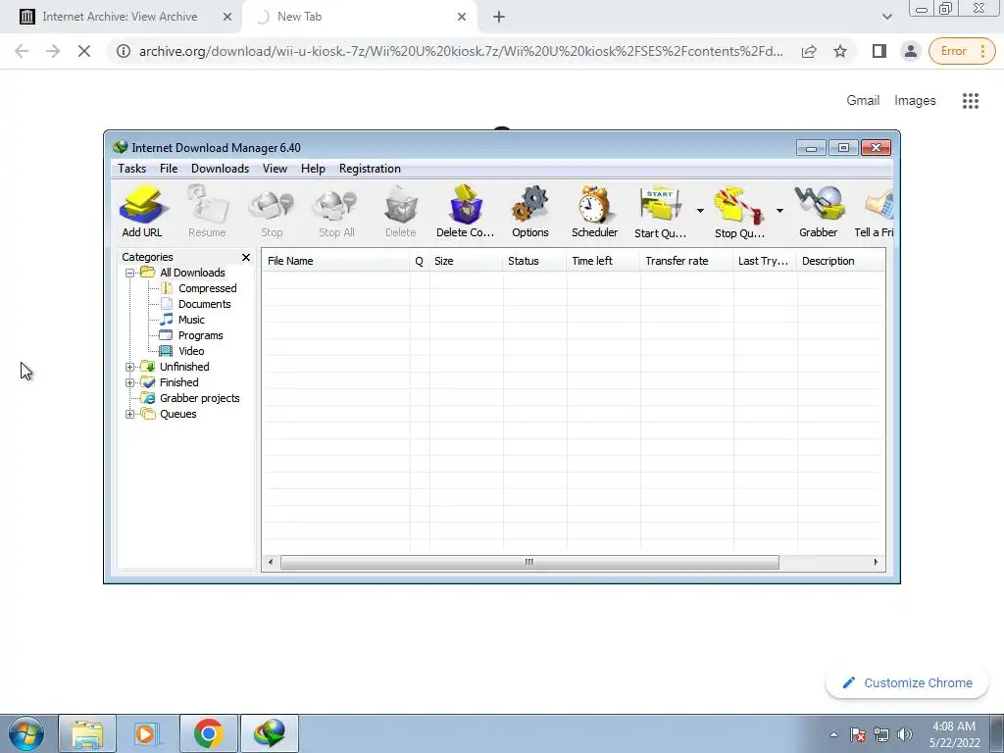Stop loading the page in Chrome
This screenshot has height=753, width=1004.
pos(84,51)
